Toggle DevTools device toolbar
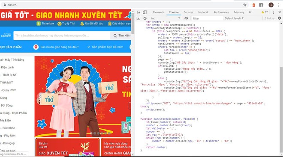283x157 pixels. (x=145, y=12)
